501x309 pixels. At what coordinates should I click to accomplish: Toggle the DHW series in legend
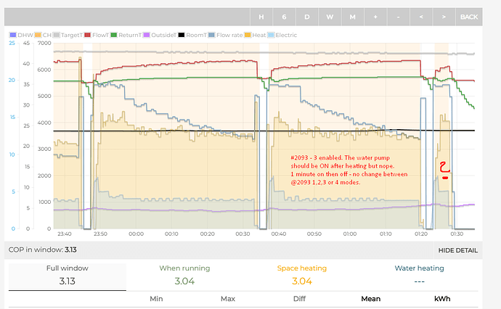coord(20,35)
